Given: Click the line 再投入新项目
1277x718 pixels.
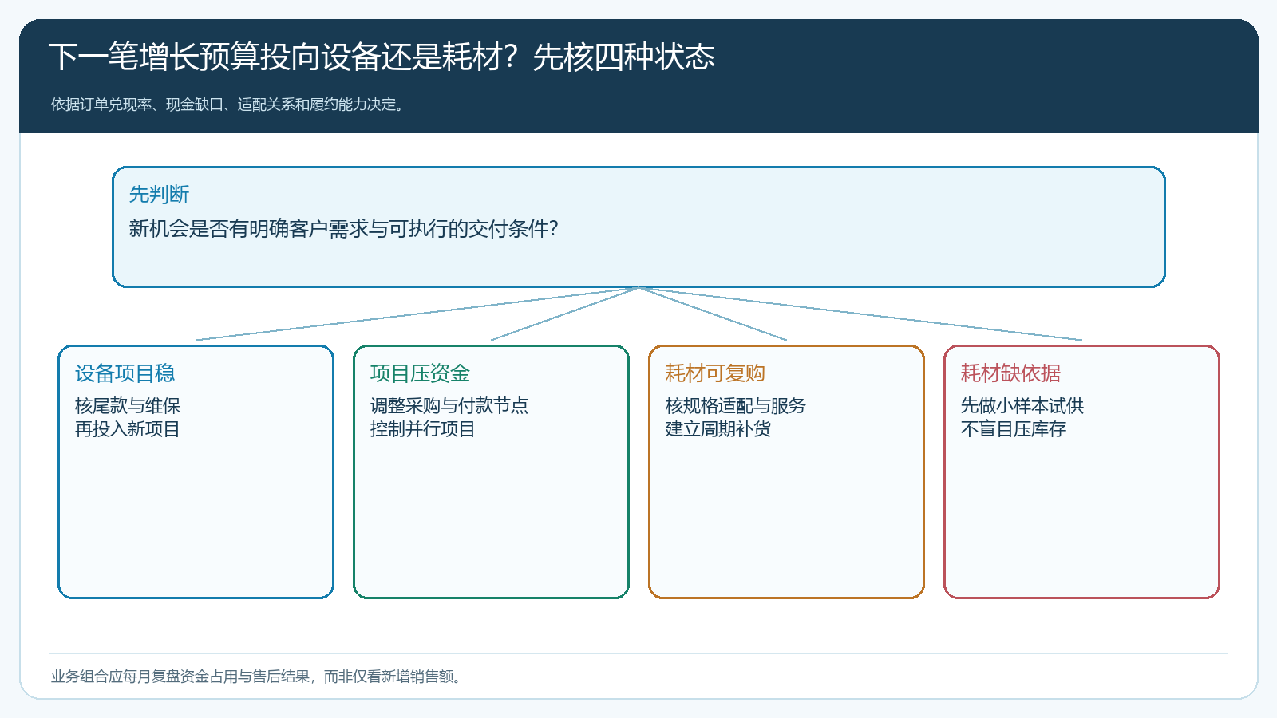Looking at the screenshot, I should pyautogui.click(x=128, y=428).
